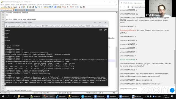This screenshot has height=99, width=176.
Task: Open the Кодировки menu
Action: pyautogui.click(x=24, y=5)
